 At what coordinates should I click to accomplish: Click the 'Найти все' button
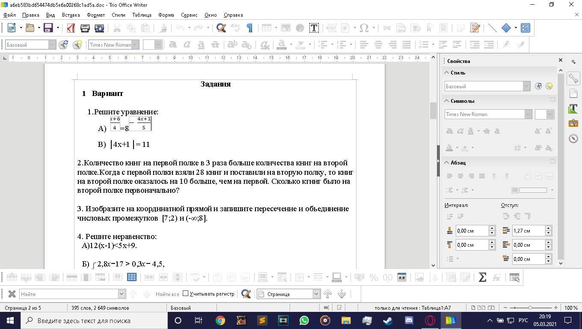pos(167,294)
